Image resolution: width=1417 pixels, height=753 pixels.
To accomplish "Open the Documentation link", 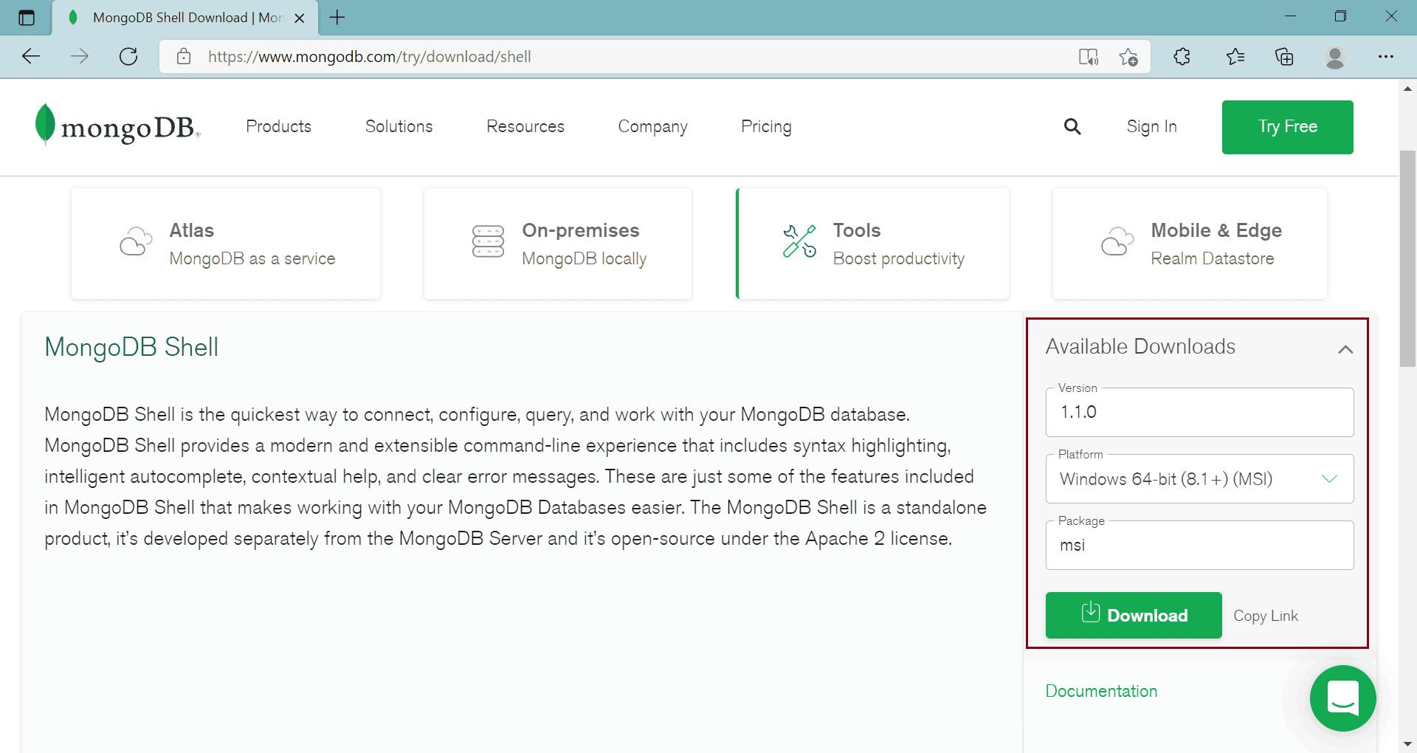I will click(x=1100, y=691).
